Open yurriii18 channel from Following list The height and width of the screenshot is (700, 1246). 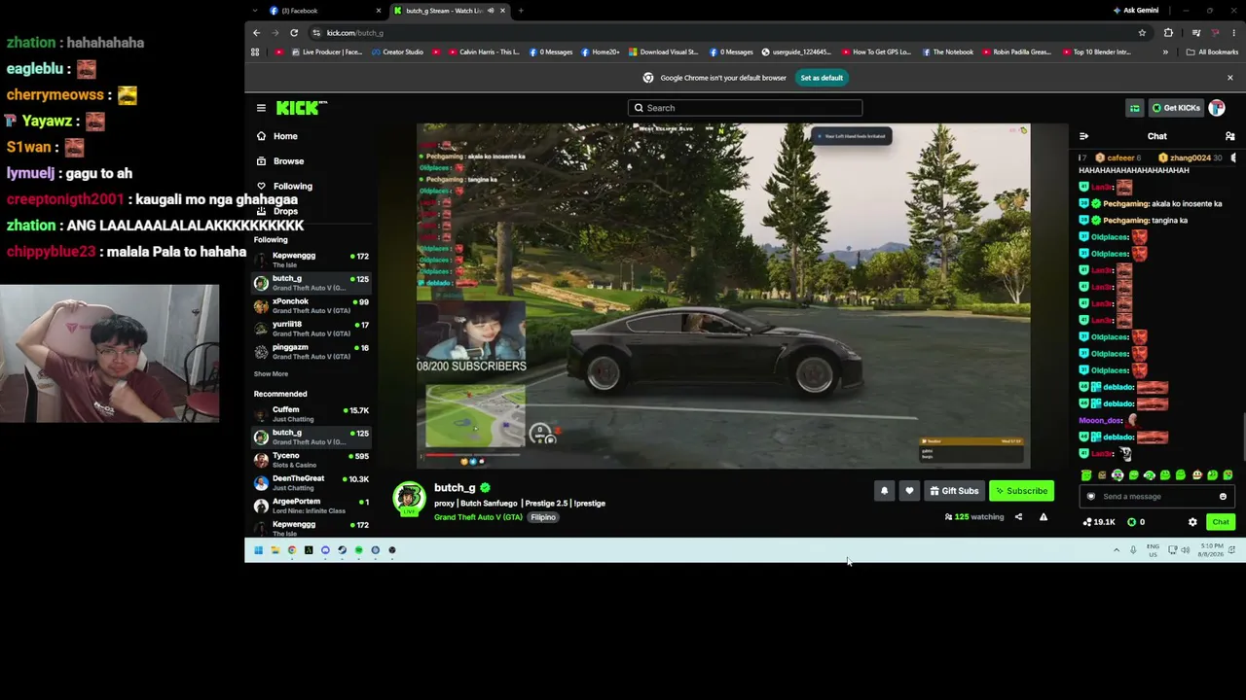click(311, 329)
